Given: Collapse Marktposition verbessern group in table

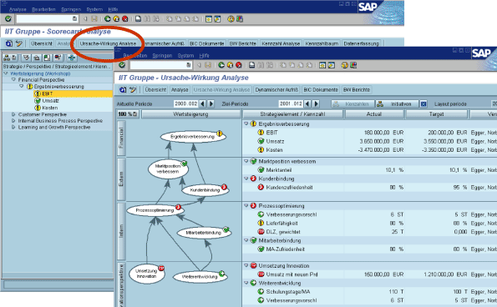Looking at the screenshot, I should [246, 161].
